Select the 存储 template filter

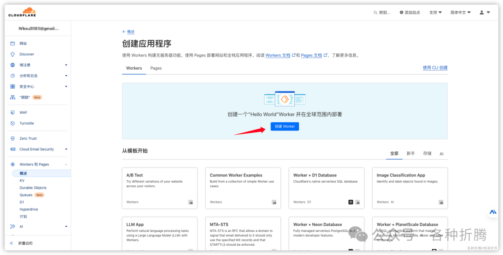pos(427,154)
